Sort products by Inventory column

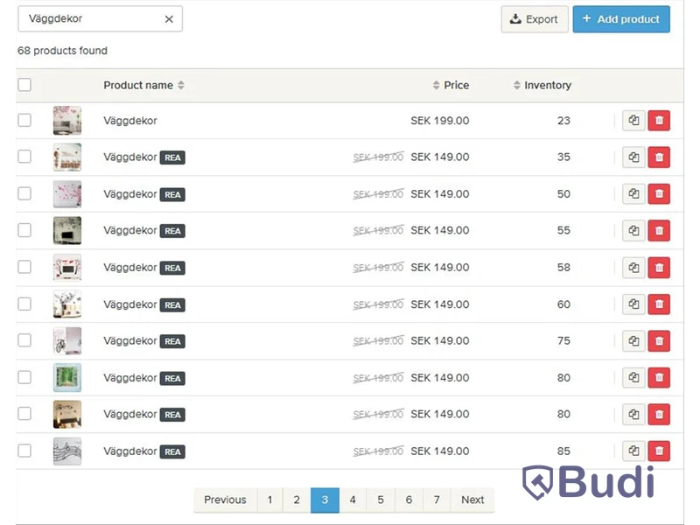(x=542, y=85)
